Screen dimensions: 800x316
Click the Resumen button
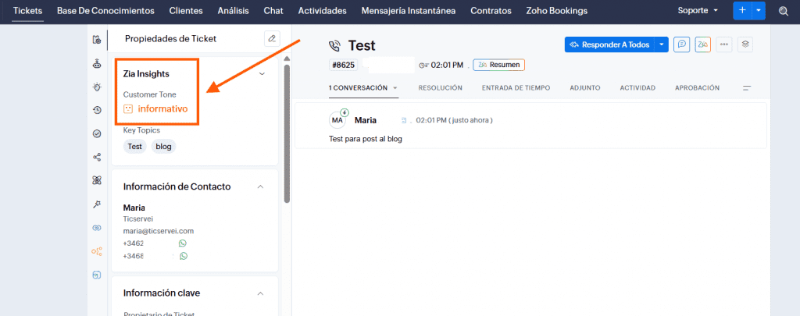tap(498, 65)
